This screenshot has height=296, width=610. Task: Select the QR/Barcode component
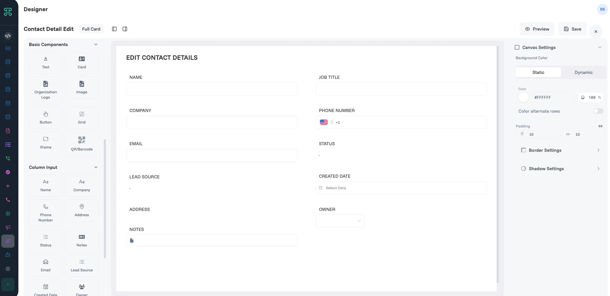tap(81, 144)
